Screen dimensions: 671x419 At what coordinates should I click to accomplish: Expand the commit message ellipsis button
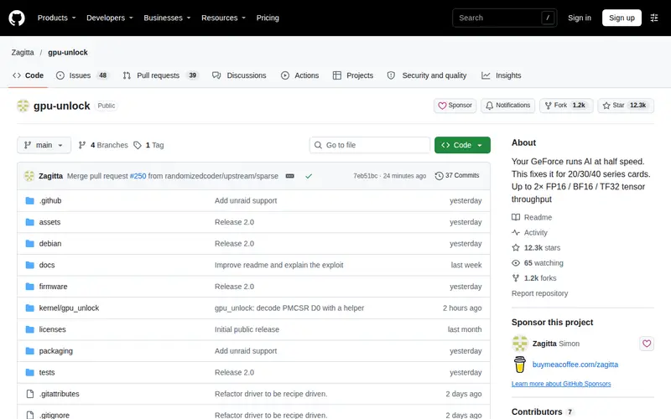[289, 176]
